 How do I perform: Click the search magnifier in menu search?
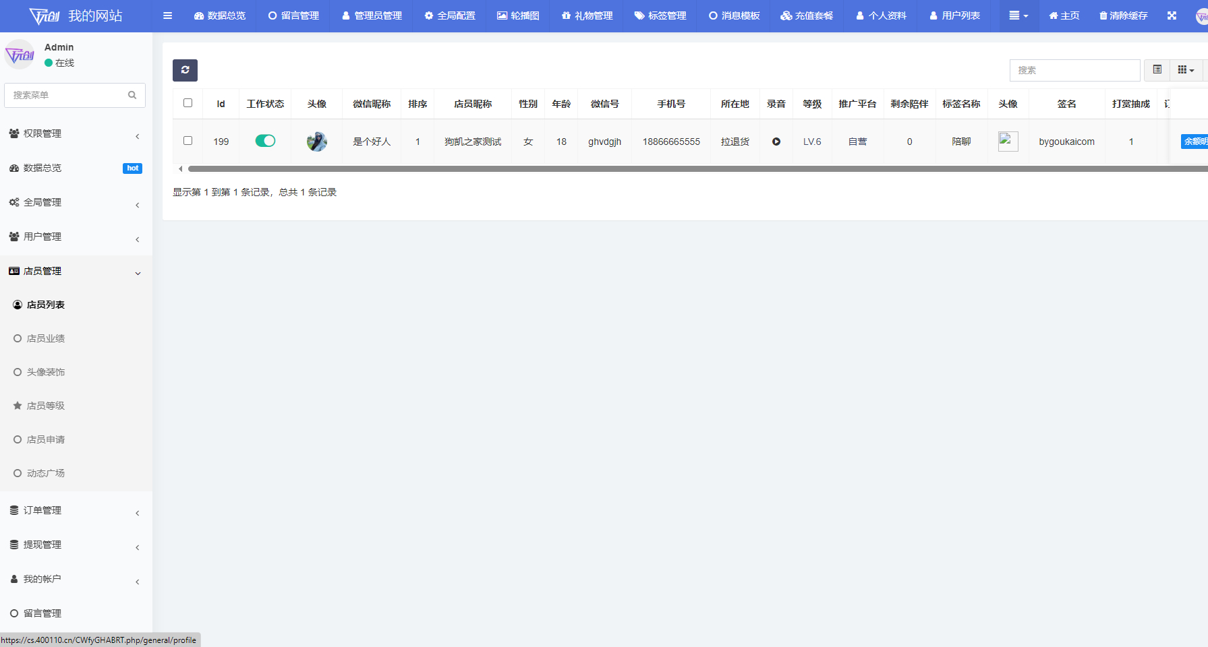[132, 95]
